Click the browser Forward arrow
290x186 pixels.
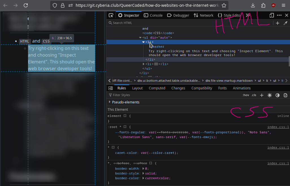click(16, 5)
